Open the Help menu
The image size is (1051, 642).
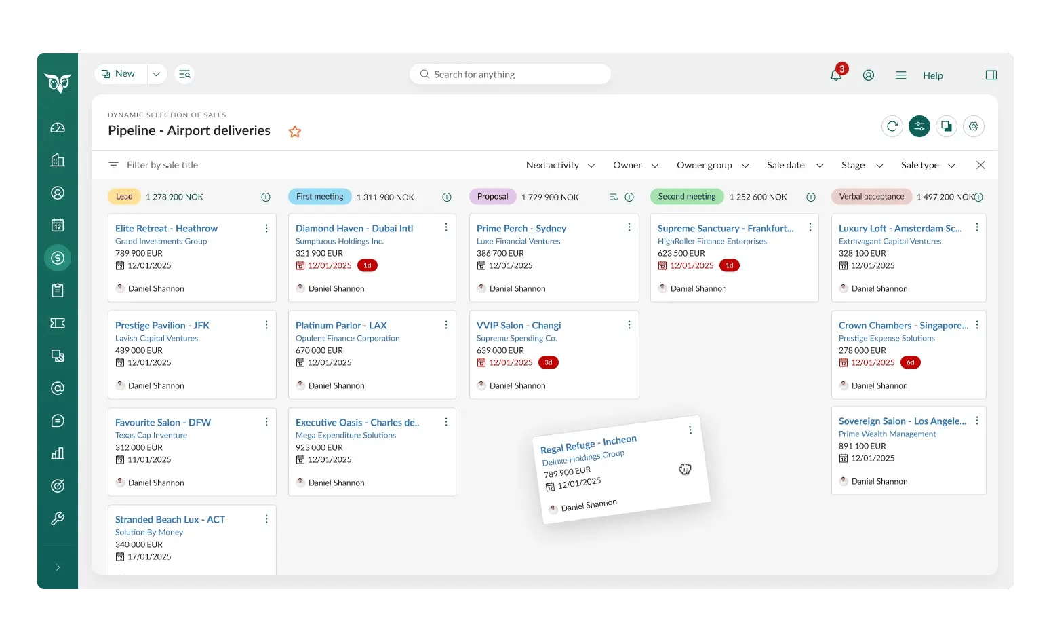933,75
